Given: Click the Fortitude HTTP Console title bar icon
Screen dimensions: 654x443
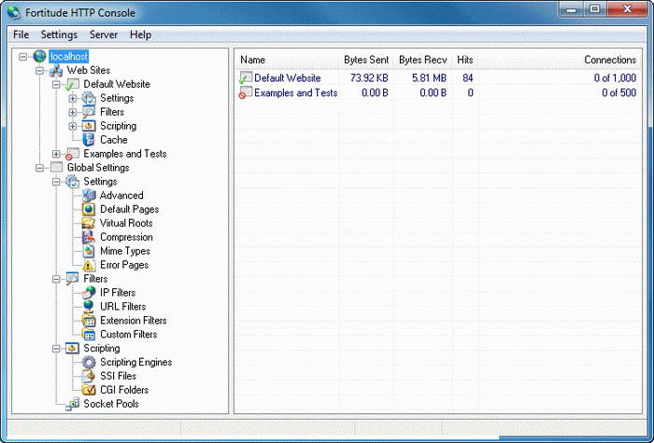Looking at the screenshot, I should [13, 12].
